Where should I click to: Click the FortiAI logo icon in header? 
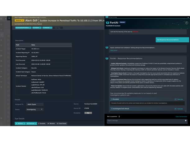tap(108, 23)
